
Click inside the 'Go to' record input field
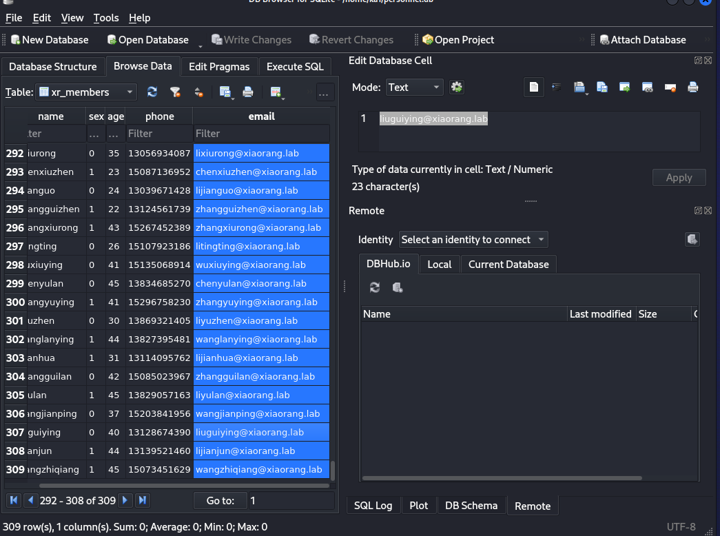[x=291, y=500]
